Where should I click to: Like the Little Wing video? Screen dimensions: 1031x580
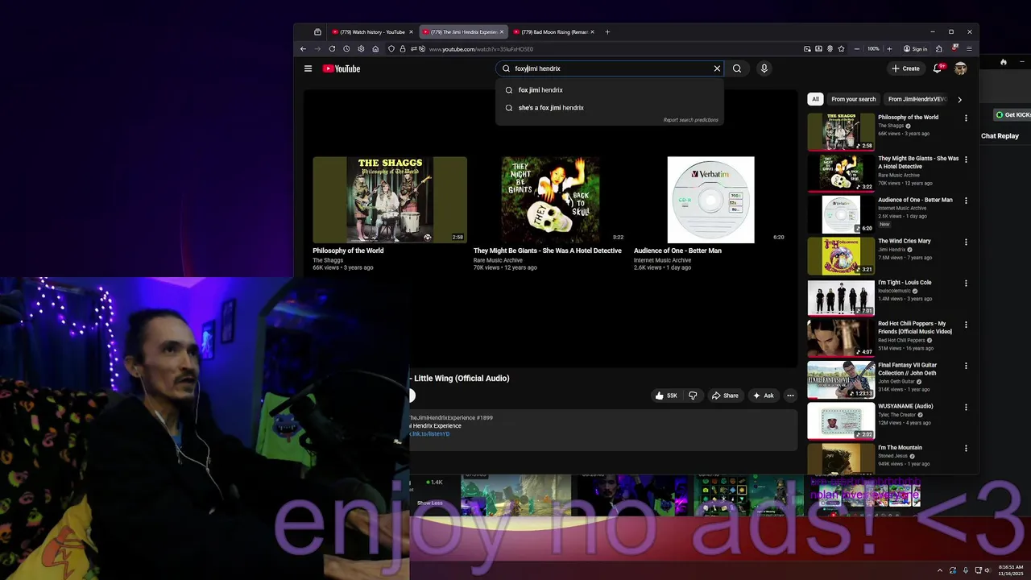point(666,396)
